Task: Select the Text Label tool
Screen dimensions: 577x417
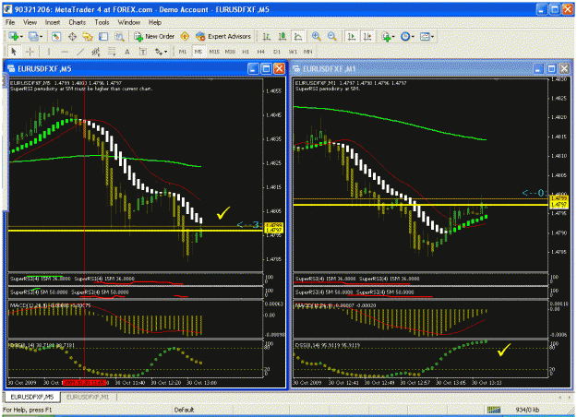Action: [143, 52]
